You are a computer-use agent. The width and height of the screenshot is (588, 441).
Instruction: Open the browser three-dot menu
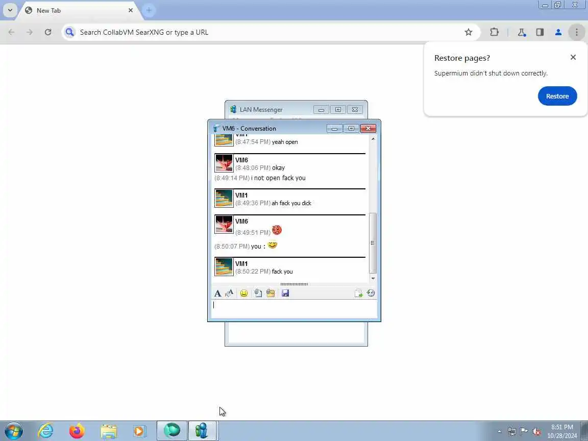click(577, 32)
